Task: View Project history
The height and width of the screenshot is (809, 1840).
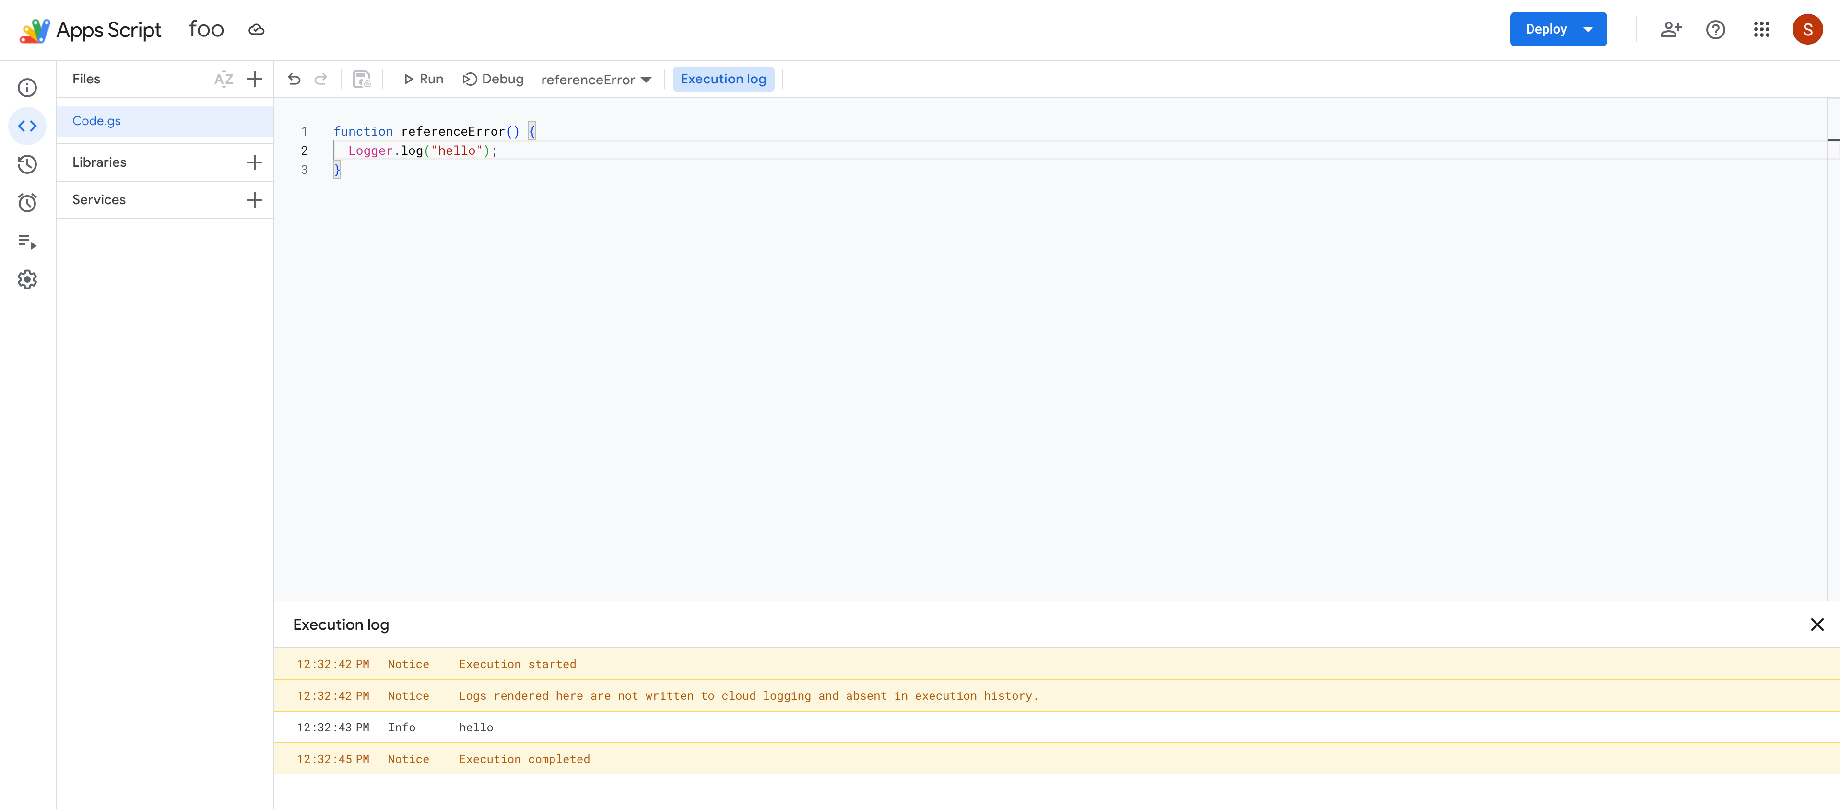Action: pos(27,164)
